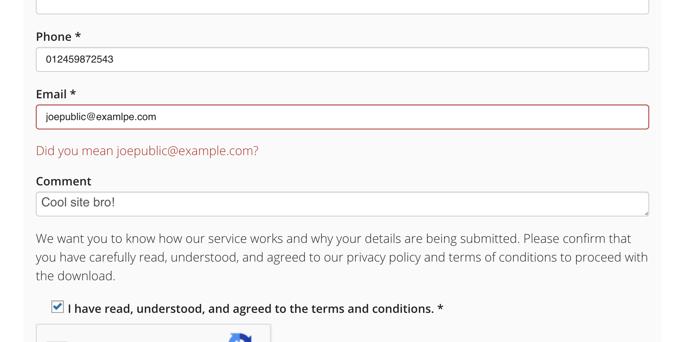Click the required asterisk beside Phone
Image resolution: width=685 pixels, height=342 pixels.
(78, 36)
